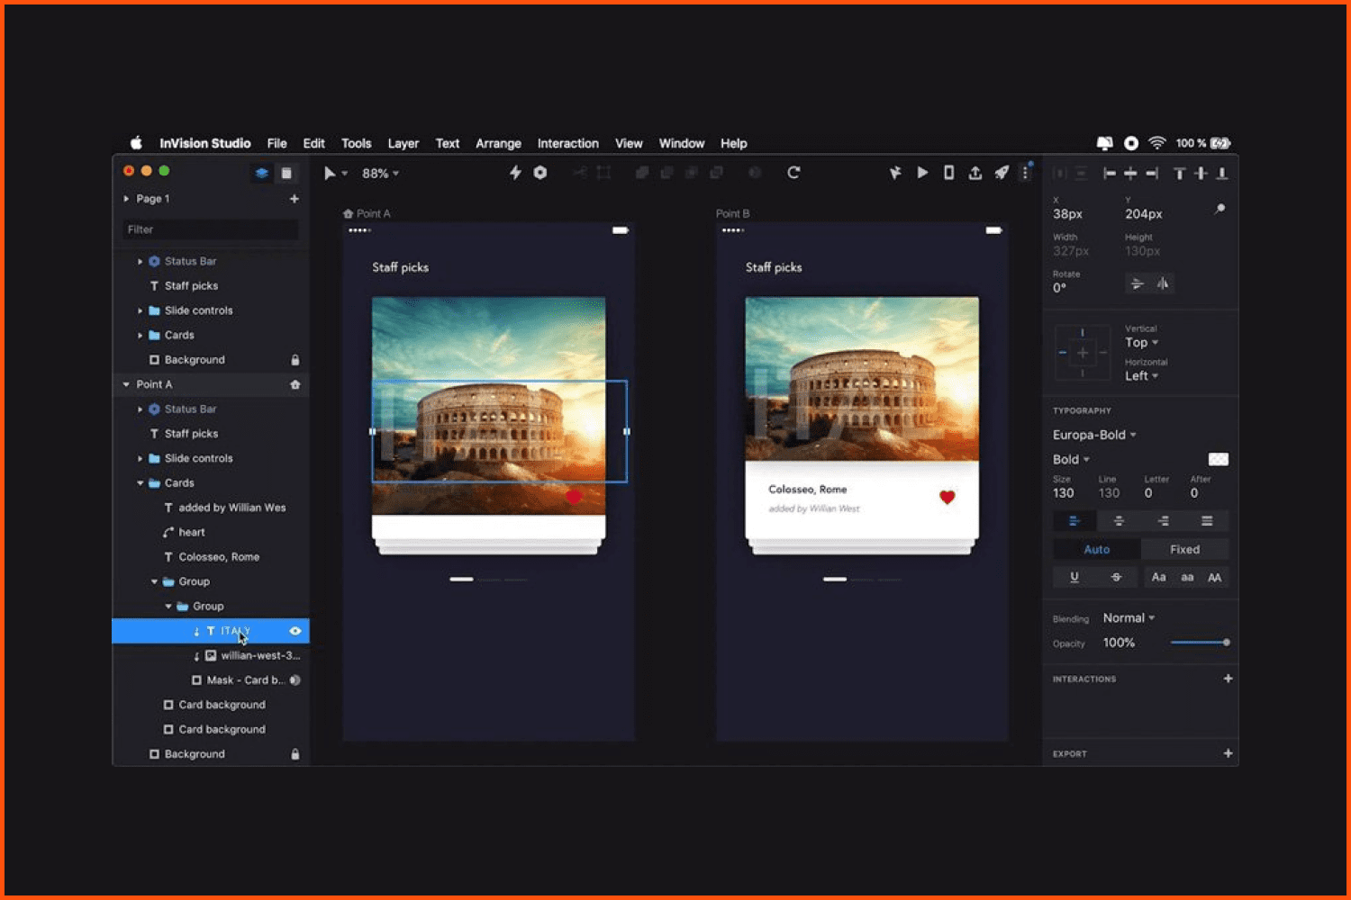Select Auto text box sizing
Image resolution: width=1351 pixels, height=900 pixels.
1097,549
